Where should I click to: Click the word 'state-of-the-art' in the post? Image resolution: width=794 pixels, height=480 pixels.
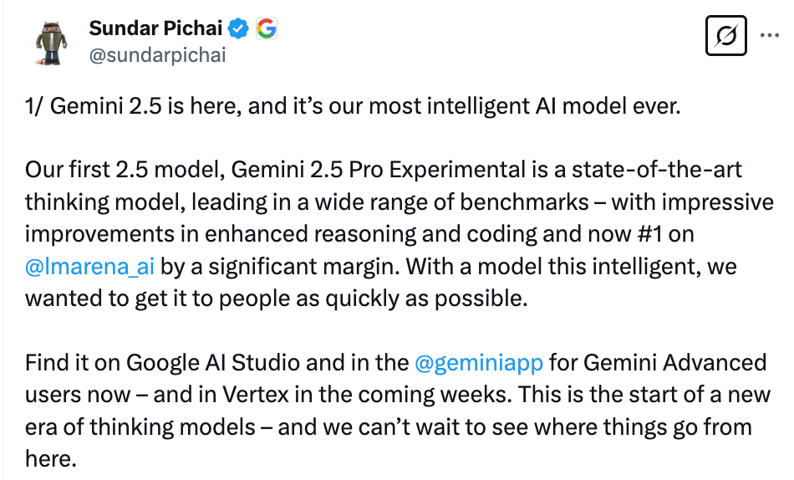(x=657, y=169)
